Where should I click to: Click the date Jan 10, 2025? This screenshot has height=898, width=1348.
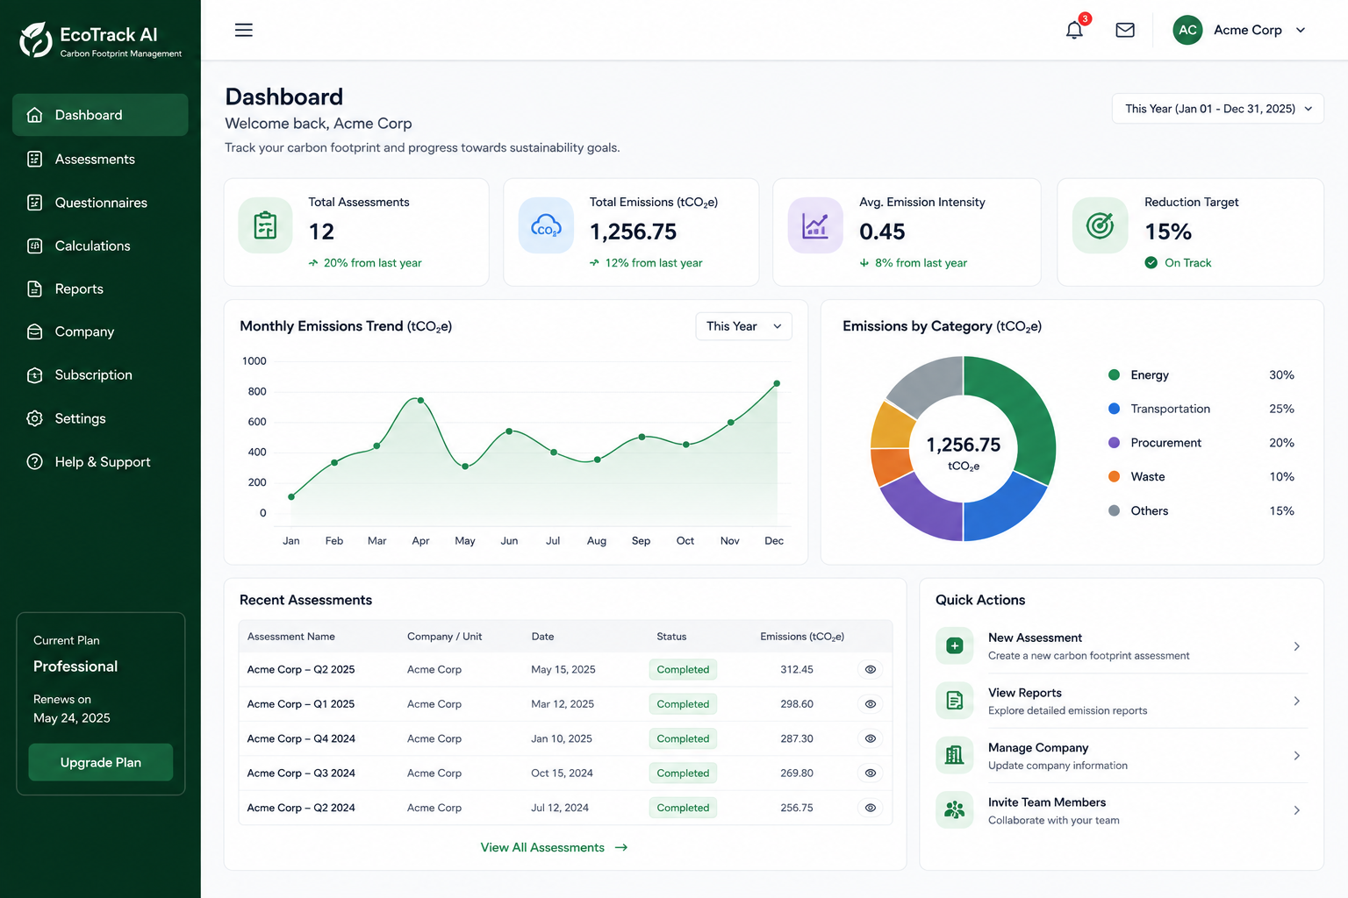click(x=562, y=738)
